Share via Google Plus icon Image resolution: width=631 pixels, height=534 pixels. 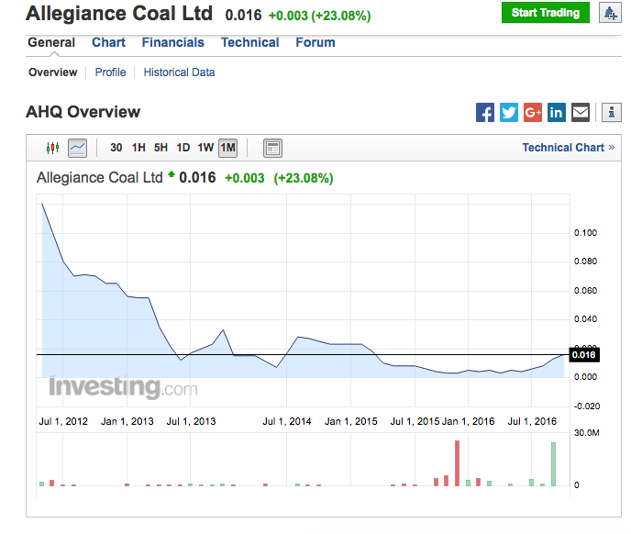click(x=532, y=112)
